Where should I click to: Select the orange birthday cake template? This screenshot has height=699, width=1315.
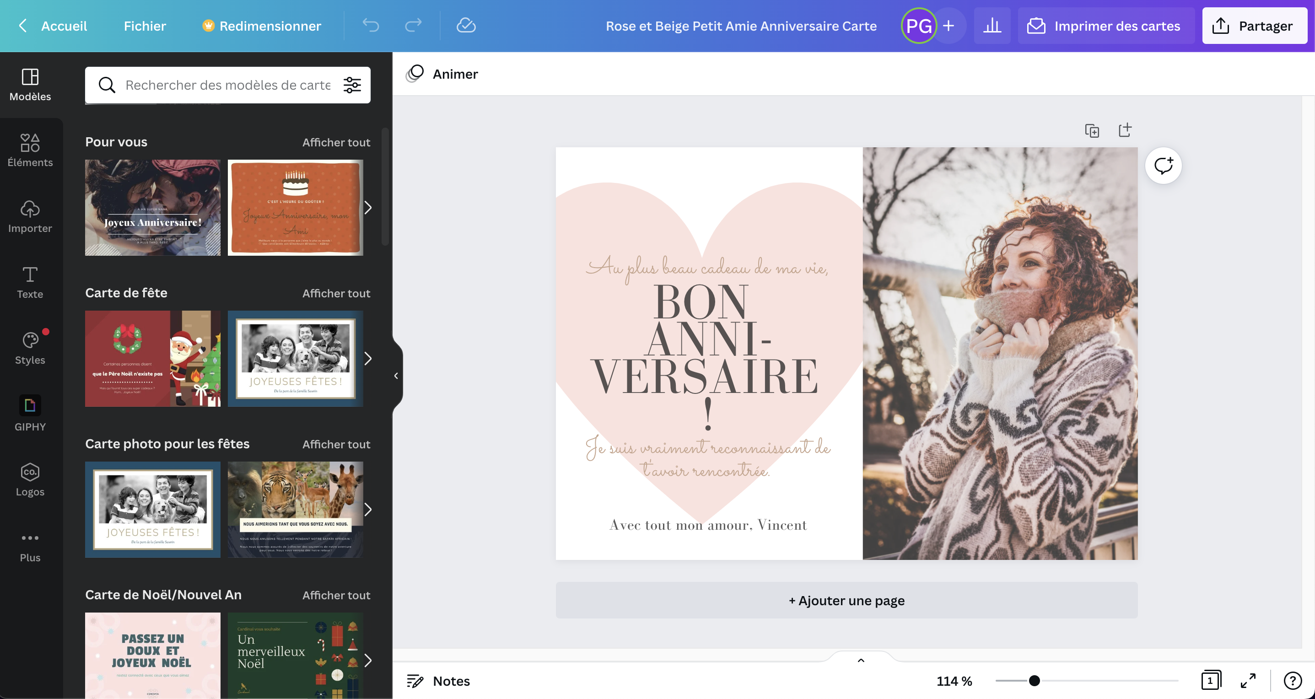(x=295, y=208)
